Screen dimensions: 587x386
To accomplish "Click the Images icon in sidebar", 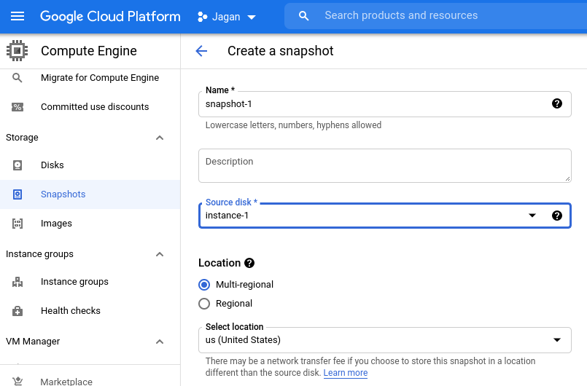I will [x=18, y=224].
